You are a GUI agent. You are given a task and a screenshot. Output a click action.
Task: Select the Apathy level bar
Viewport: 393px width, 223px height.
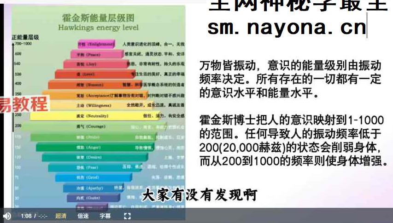point(93,188)
